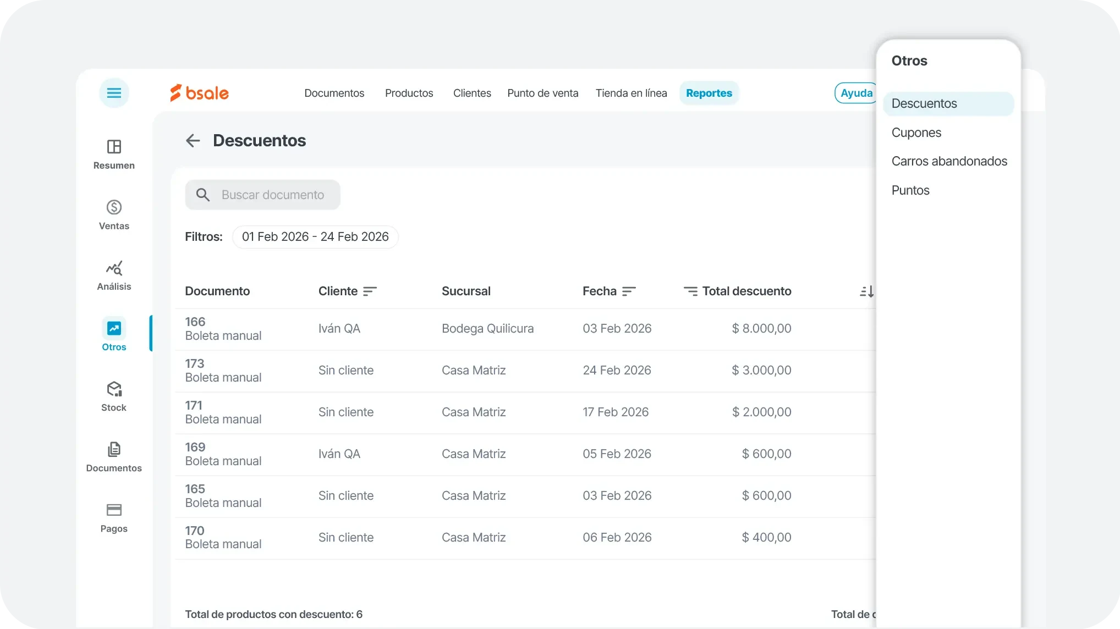1120x629 pixels.
Task: Open the Resumen panel from sidebar
Action: coord(114,155)
